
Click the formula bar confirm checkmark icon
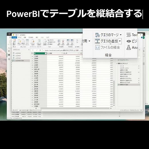(37, 50)
